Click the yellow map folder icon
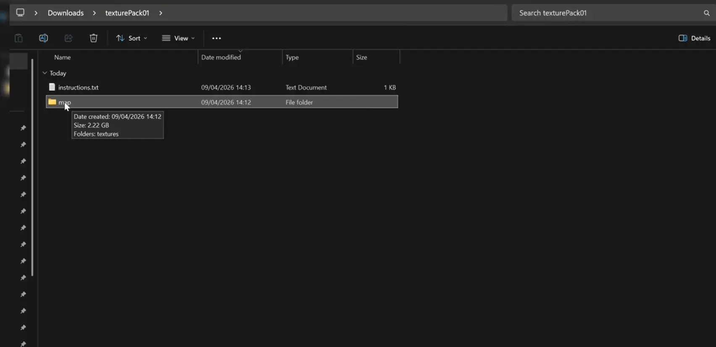716x347 pixels. pyautogui.click(x=52, y=101)
